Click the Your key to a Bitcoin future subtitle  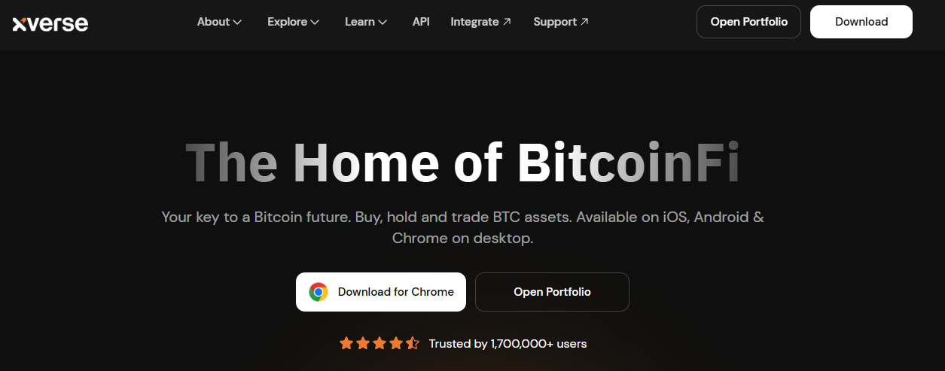coord(462,227)
